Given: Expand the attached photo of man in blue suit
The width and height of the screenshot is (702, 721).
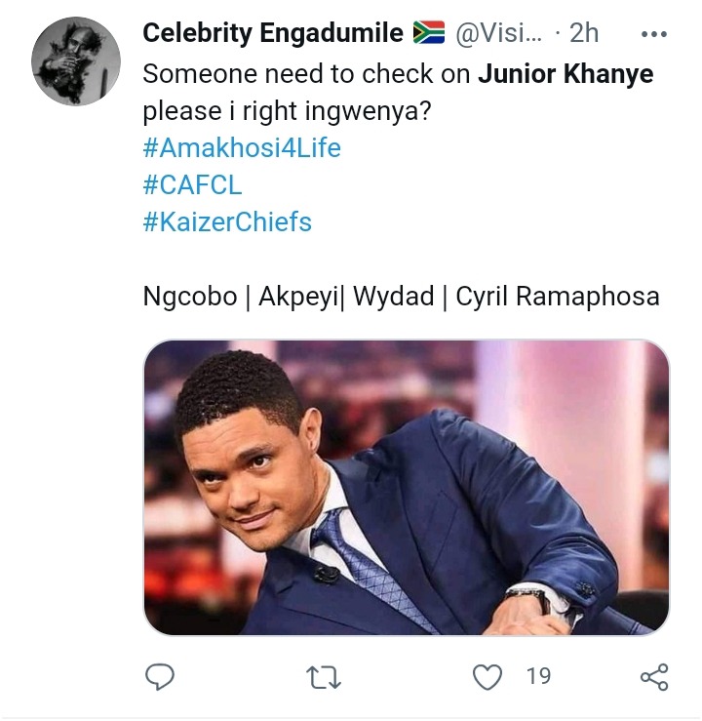Looking at the screenshot, I should [407, 488].
